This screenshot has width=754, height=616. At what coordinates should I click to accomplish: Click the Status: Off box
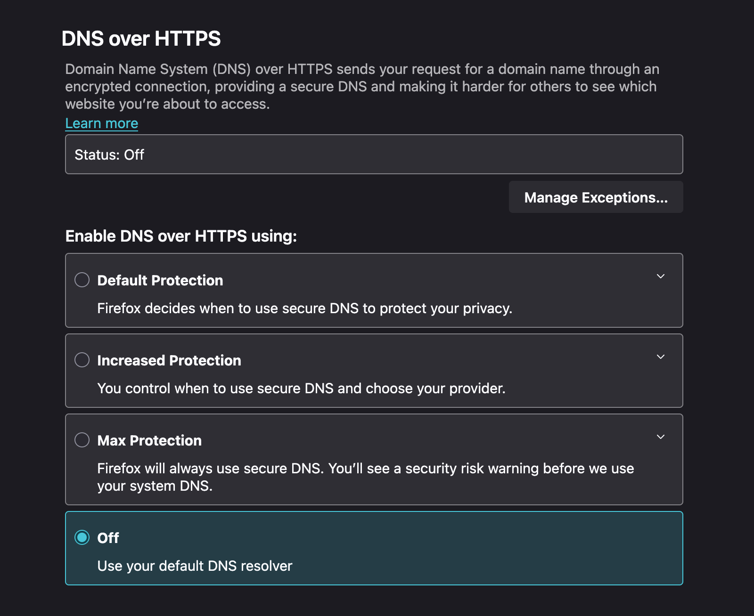(x=373, y=154)
